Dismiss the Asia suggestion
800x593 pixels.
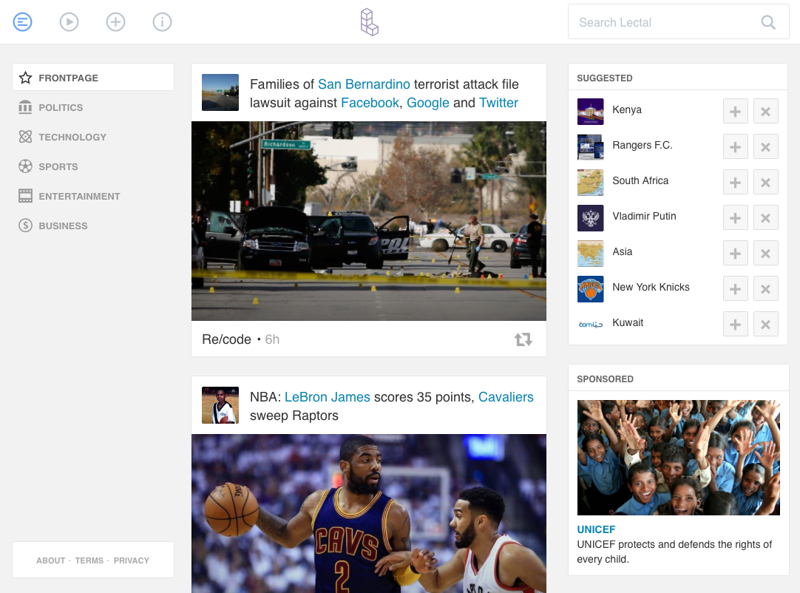[765, 253]
